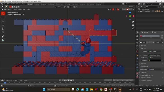Select the Annotate tool

click(x=3, y=36)
